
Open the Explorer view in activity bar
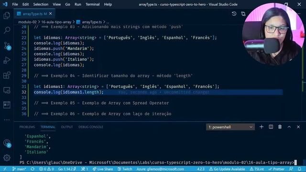(x=7, y=15)
